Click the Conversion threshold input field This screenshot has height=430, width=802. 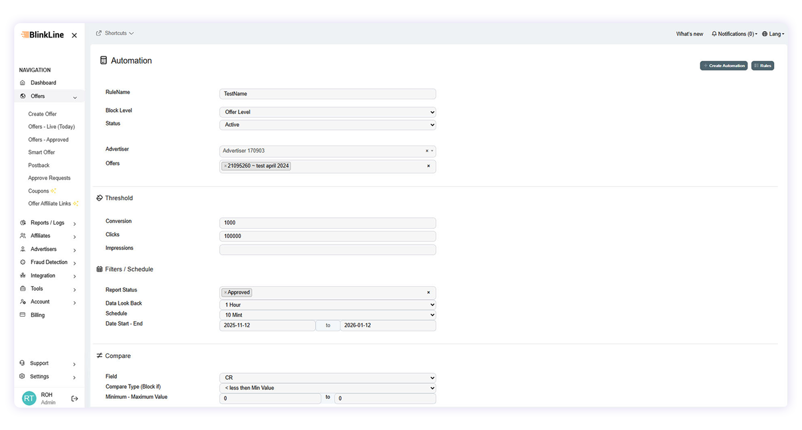tap(328, 223)
